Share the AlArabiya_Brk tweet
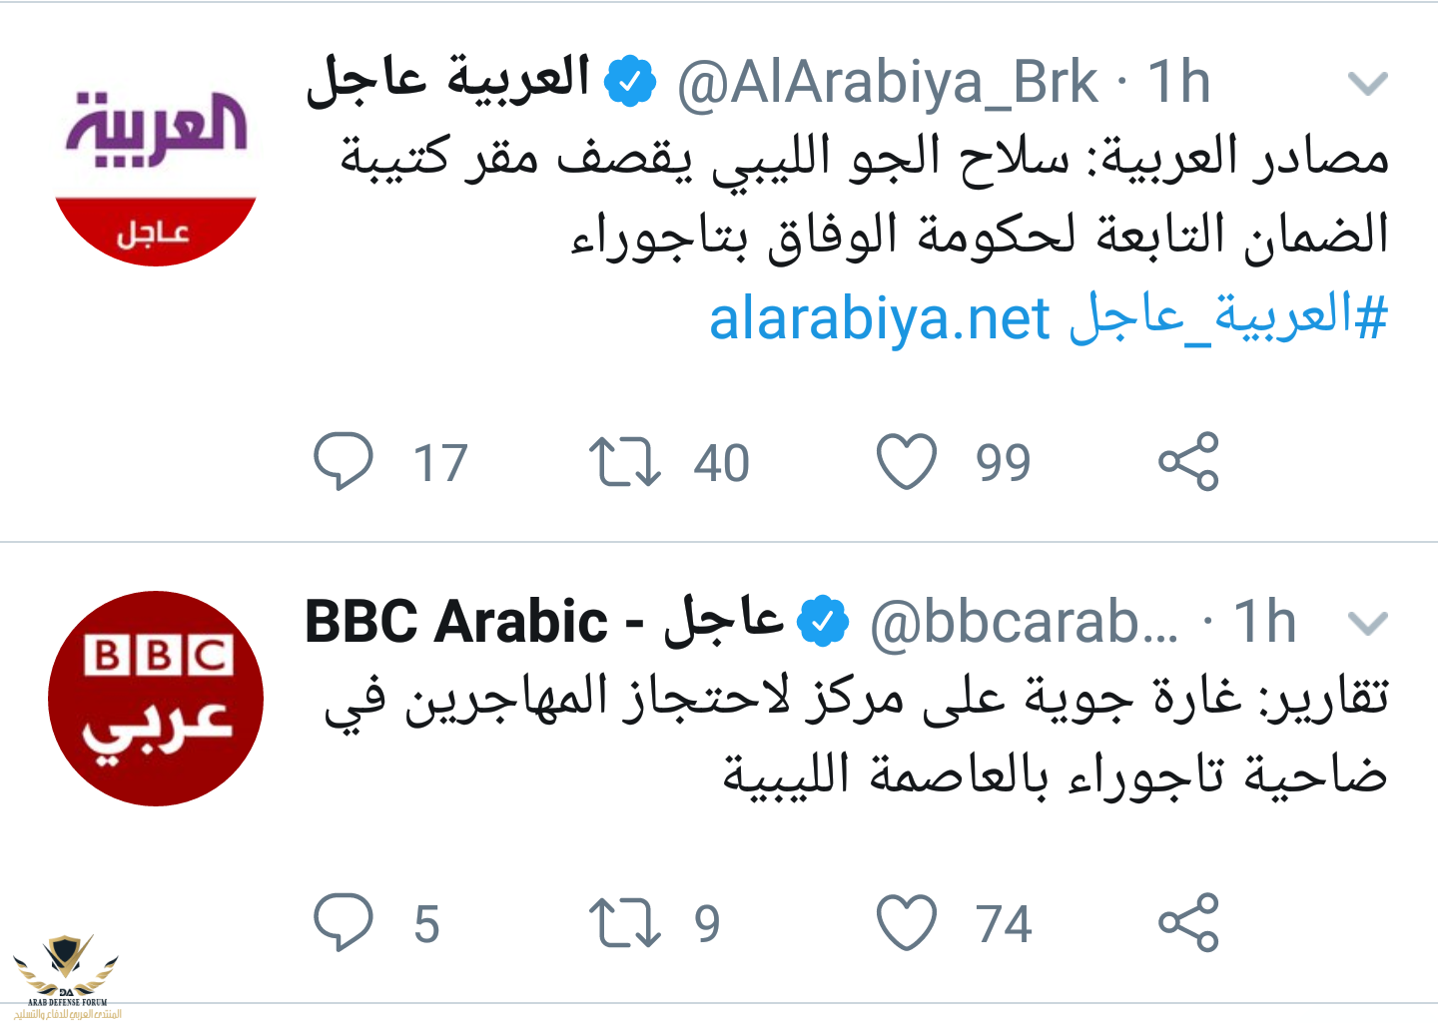The width and height of the screenshot is (1438, 1023). (x=1188, y=461)
